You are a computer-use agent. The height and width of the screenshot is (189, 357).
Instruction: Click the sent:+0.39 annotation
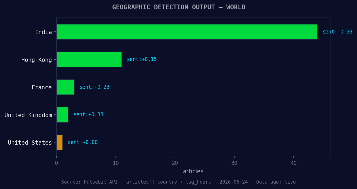[337, 32]
